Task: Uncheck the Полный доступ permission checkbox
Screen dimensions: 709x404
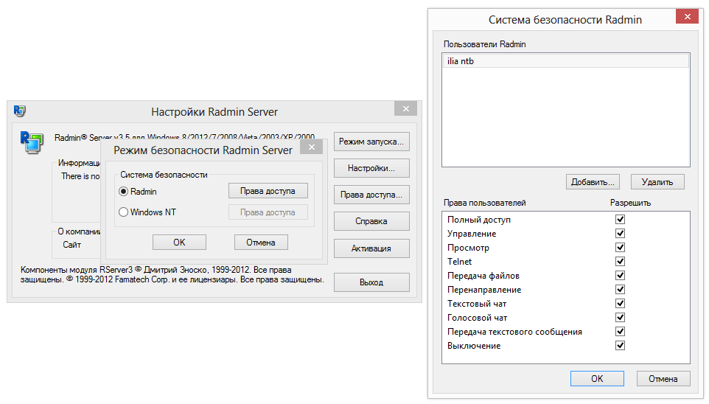Action: tap(620, 220)
